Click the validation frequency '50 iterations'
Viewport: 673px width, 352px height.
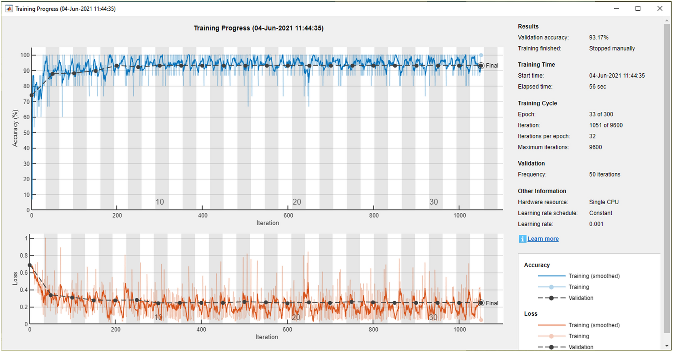tap(605, 174)
